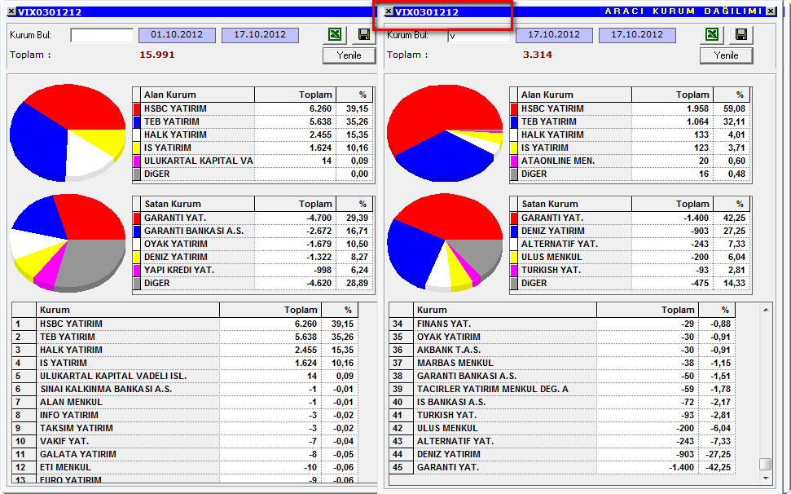This screenshot has width=791, height=494.
Task: Click red swatch next to HSBC YATIRIM left
Action: point(137,108)
